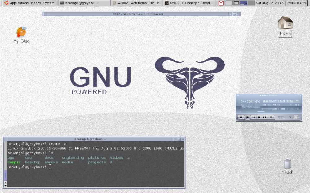Viewport: 310px width, 193px height.
Task: Open window menu button of terminal titlebar
Action: [5, 139]
